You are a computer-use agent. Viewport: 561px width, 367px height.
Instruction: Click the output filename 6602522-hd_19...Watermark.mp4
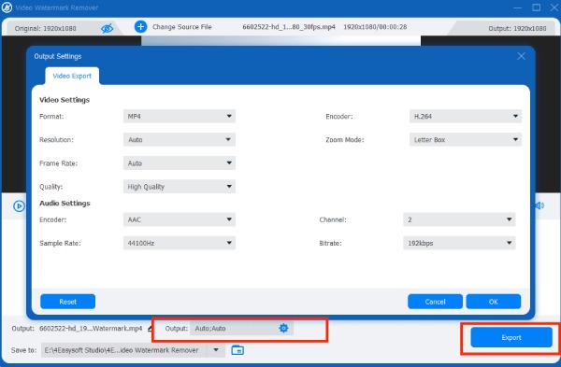click(x=91, y=329)
